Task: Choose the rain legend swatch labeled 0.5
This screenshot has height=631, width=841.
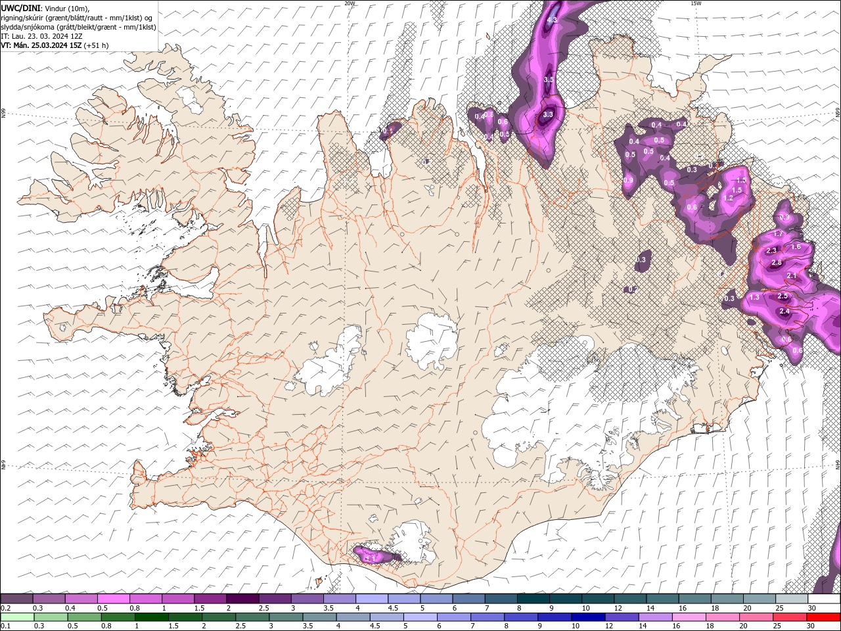Action: click(x=85, y=617)
